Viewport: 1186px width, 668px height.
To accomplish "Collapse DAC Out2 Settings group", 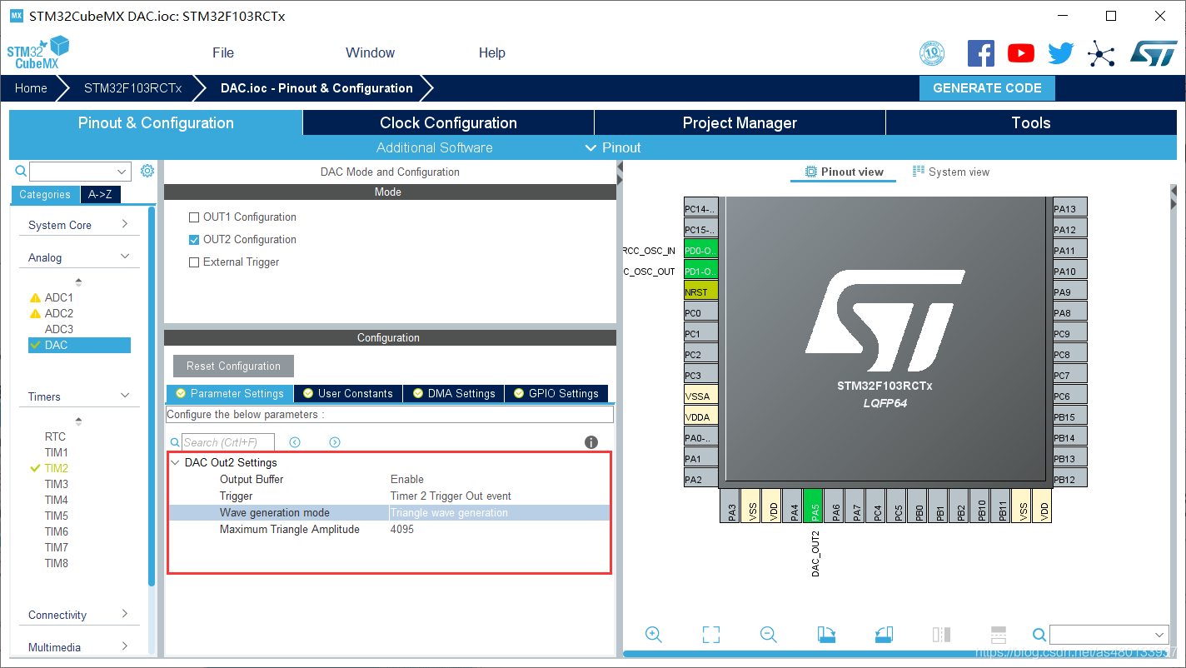I will tap(175, 462).
